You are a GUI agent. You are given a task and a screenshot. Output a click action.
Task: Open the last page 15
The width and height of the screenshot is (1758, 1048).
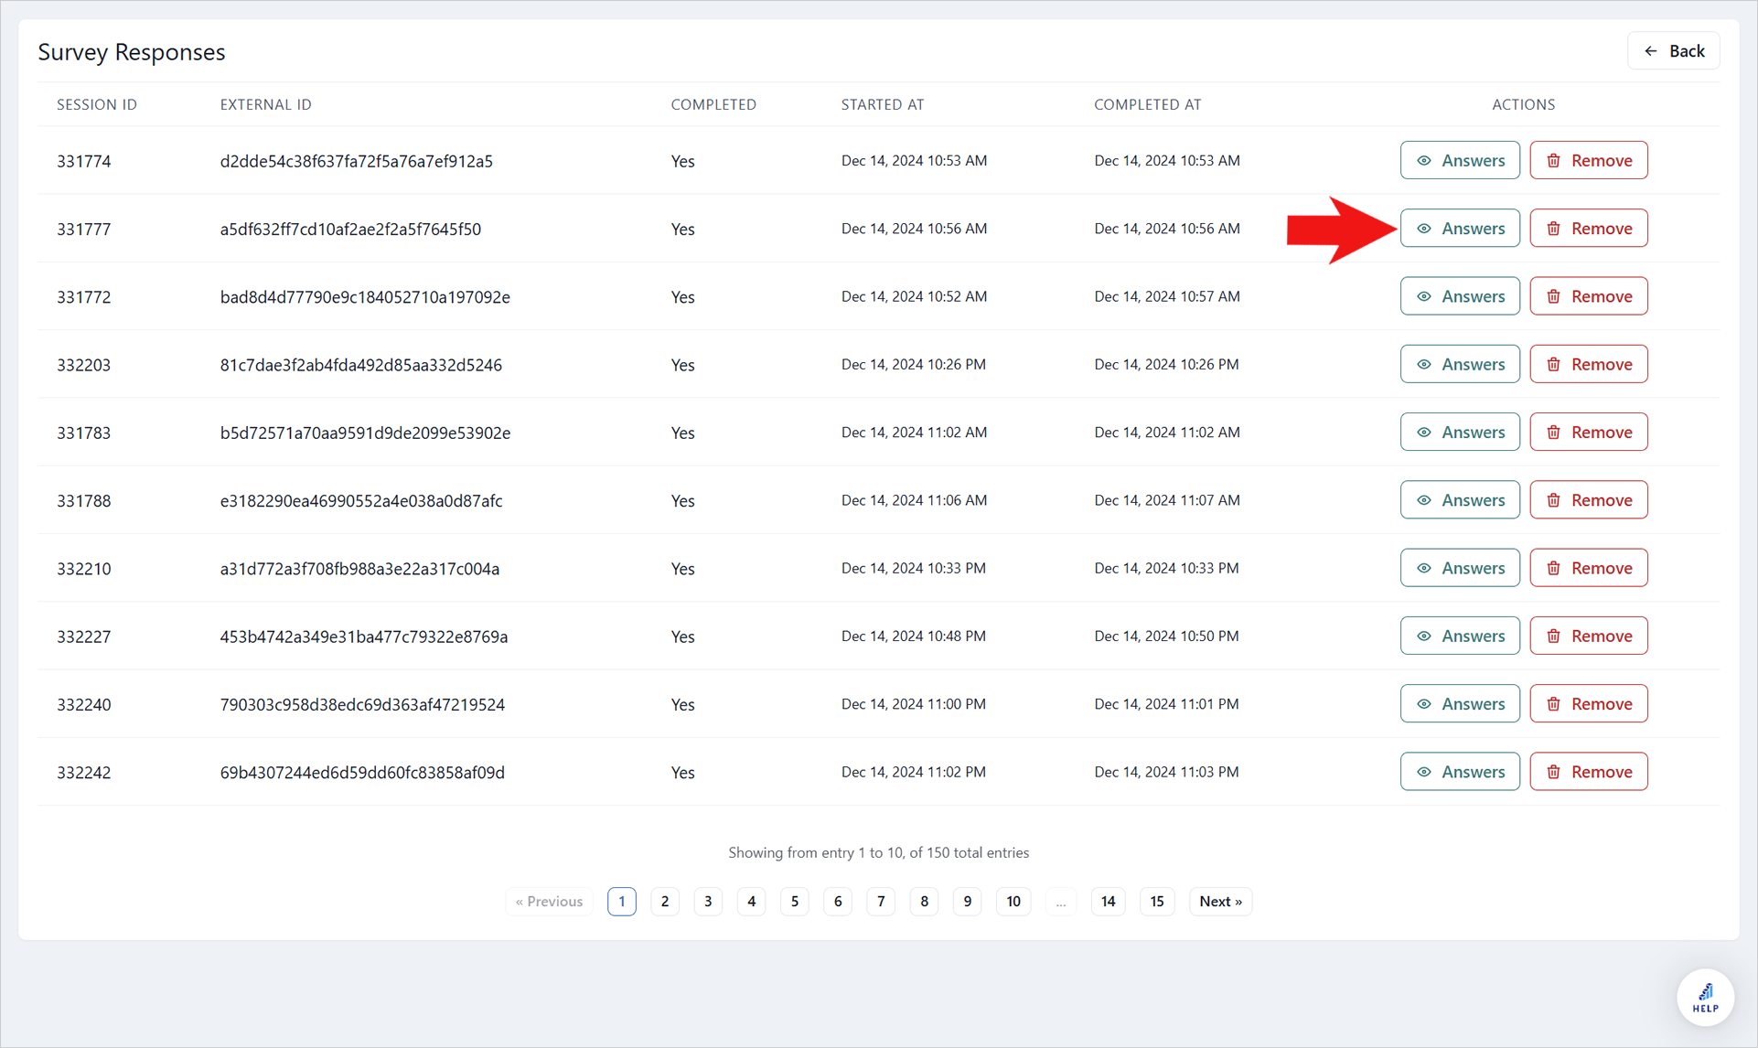click(x=1157, y=902)
